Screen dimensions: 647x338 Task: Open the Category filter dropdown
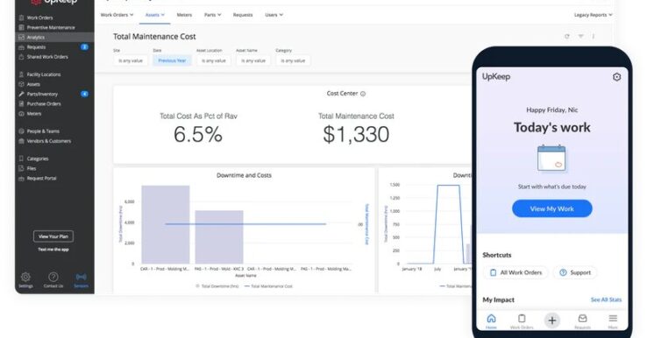(293, 60)
